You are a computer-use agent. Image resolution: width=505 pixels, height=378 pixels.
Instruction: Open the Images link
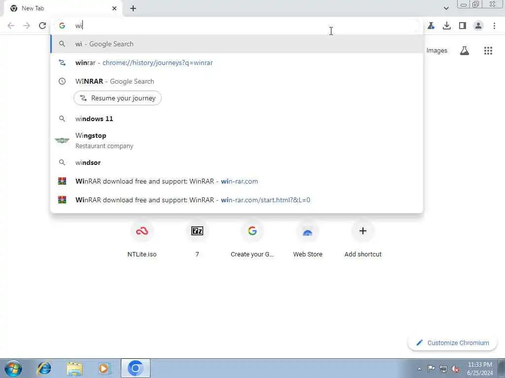point(437,51)
